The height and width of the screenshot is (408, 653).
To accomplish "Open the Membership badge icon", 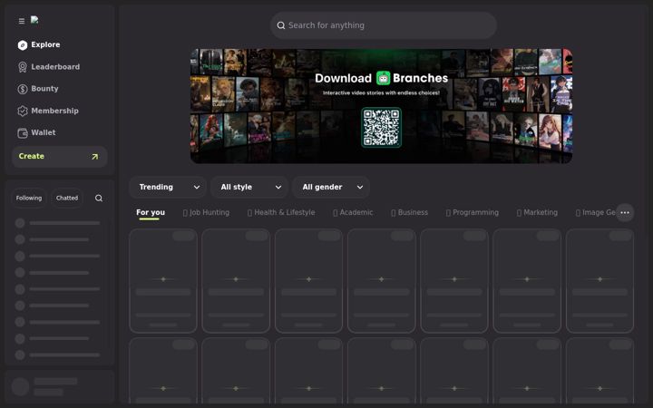I will tap(23, 111).
